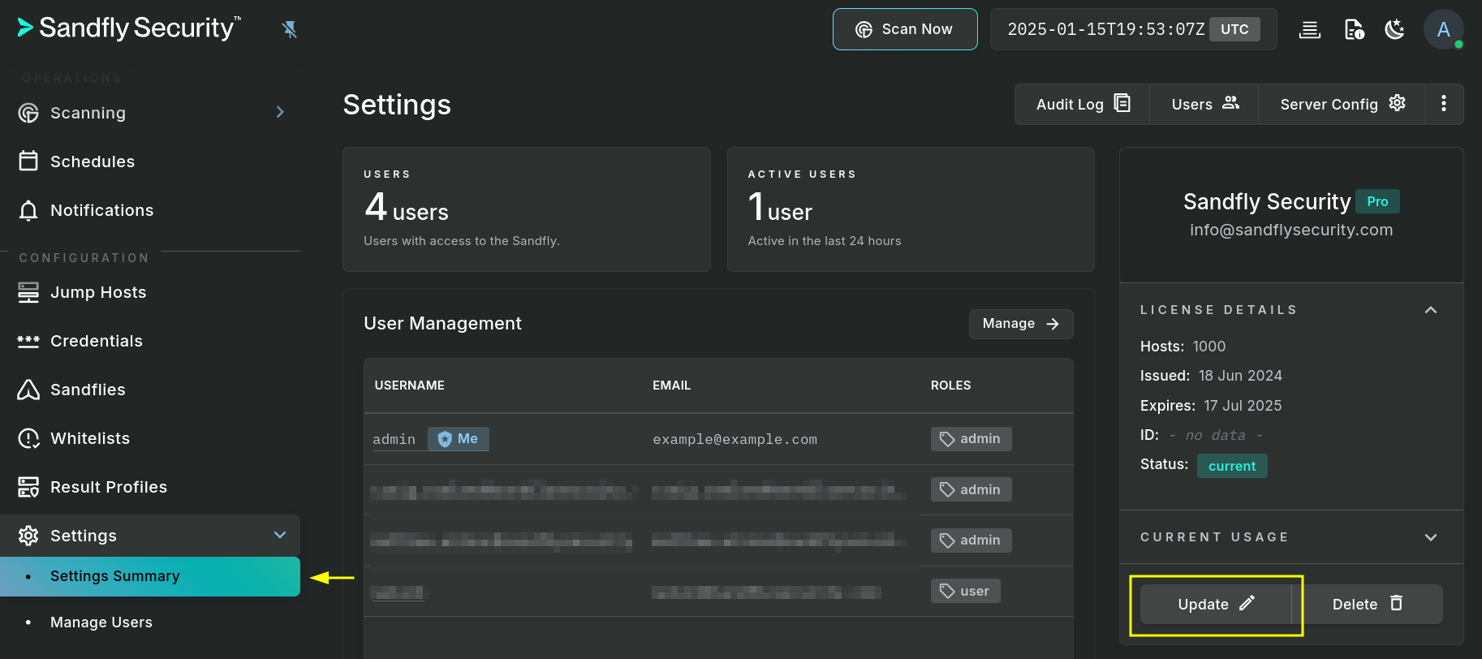Click the Delete license button
The height and width of the screenshot is (659, 1482).
coord(1368,605)
